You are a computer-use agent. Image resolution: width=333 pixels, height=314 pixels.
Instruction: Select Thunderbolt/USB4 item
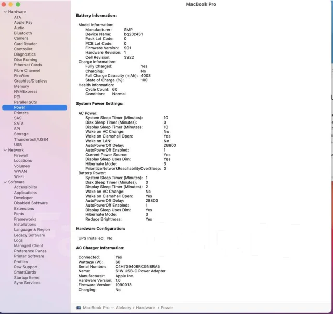coord(31,140)
